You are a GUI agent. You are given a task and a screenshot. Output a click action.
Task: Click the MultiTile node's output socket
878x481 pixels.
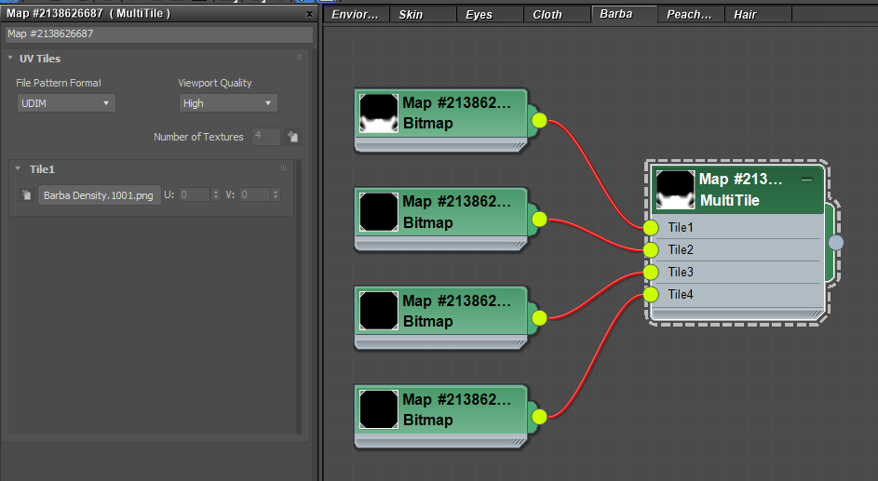point(836,243)
